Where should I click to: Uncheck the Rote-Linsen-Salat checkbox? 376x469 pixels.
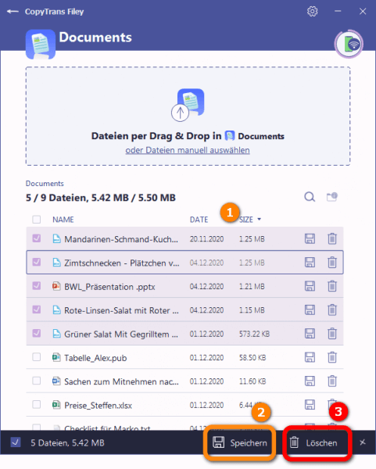point(37,310)
